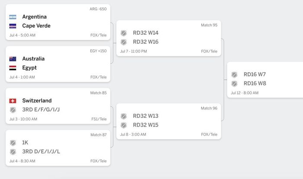This screenshot has height=179, width=303.
Task: Open the Match 87 card
Action: coord(58,148)
